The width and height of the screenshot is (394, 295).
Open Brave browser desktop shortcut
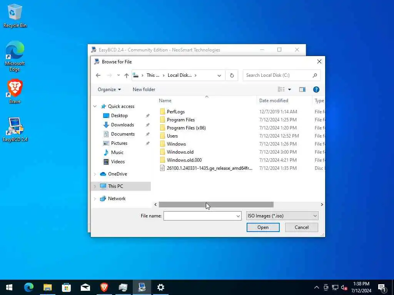[x=15, y=91]
